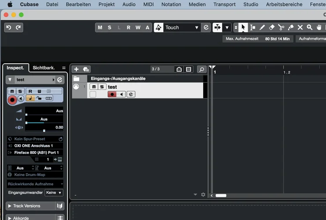Toggle record enable on test track
Screen dimensions: 326x220
(x=112, y=94)
